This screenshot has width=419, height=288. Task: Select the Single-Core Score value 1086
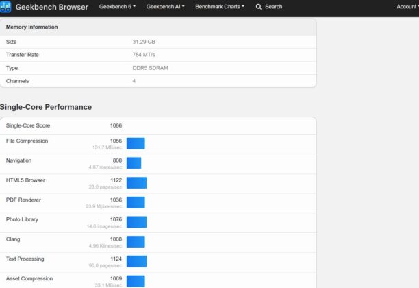tap(116, 125)
